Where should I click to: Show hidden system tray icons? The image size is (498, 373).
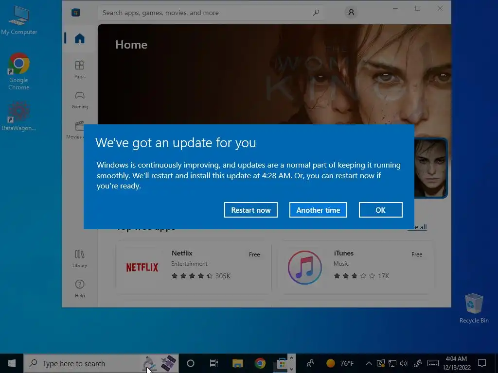369,363
